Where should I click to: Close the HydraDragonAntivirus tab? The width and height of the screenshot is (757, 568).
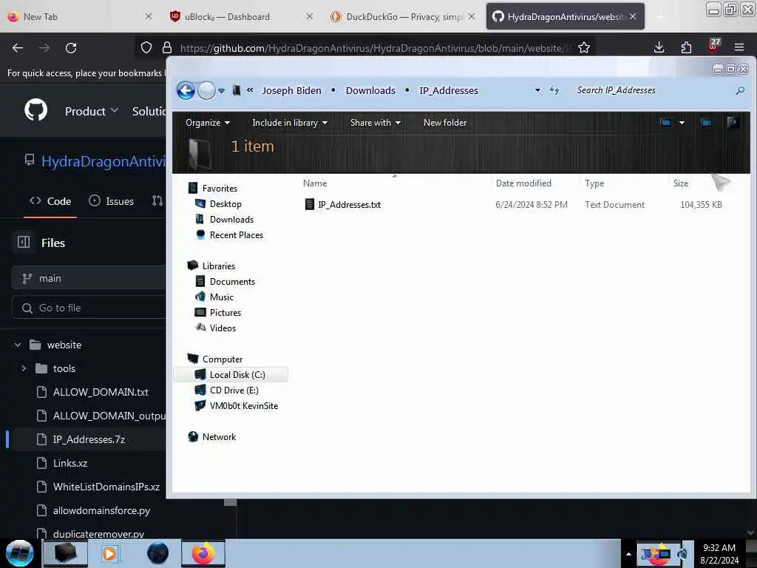pyautogui.click(x=633, y=16)
